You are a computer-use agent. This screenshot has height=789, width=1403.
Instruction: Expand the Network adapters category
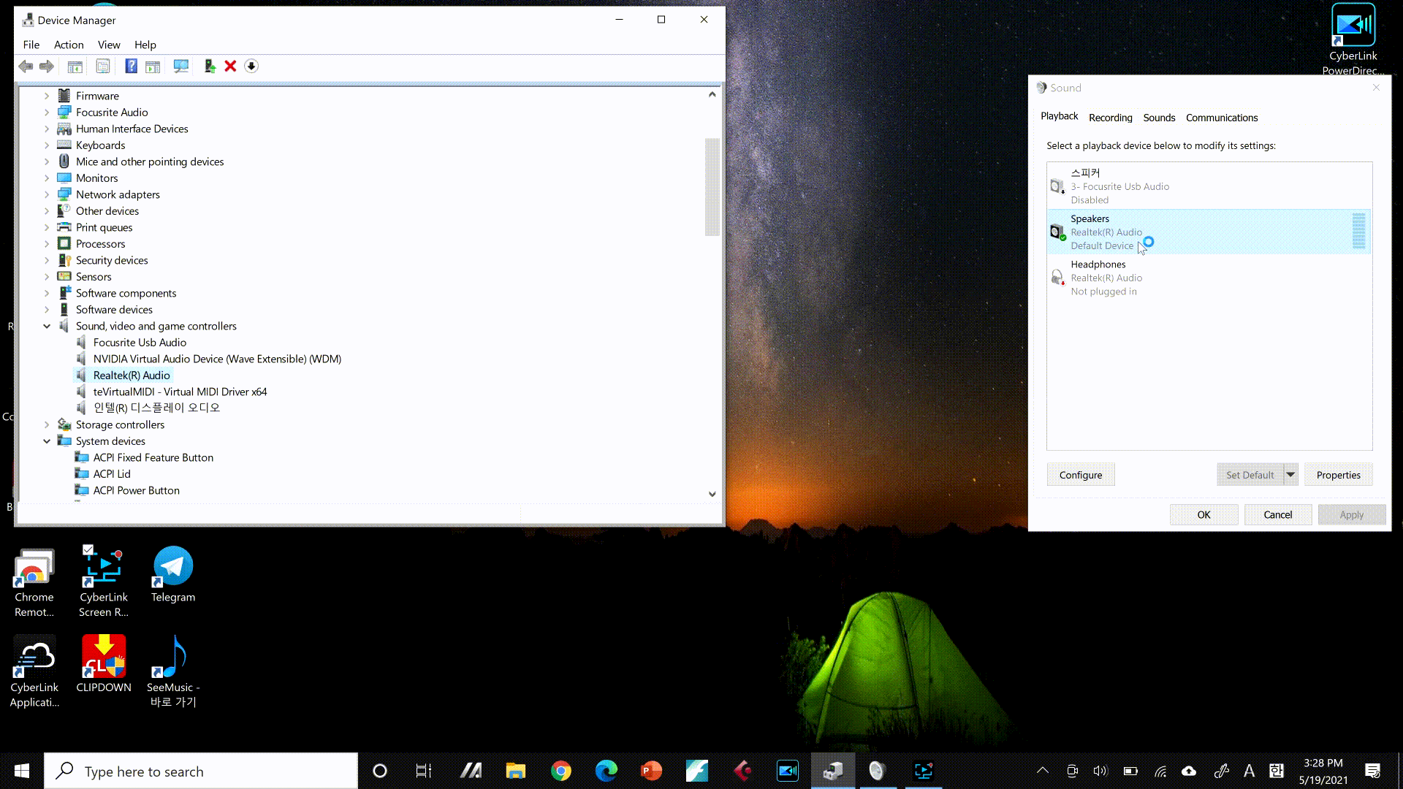click(x=47, y=195)
